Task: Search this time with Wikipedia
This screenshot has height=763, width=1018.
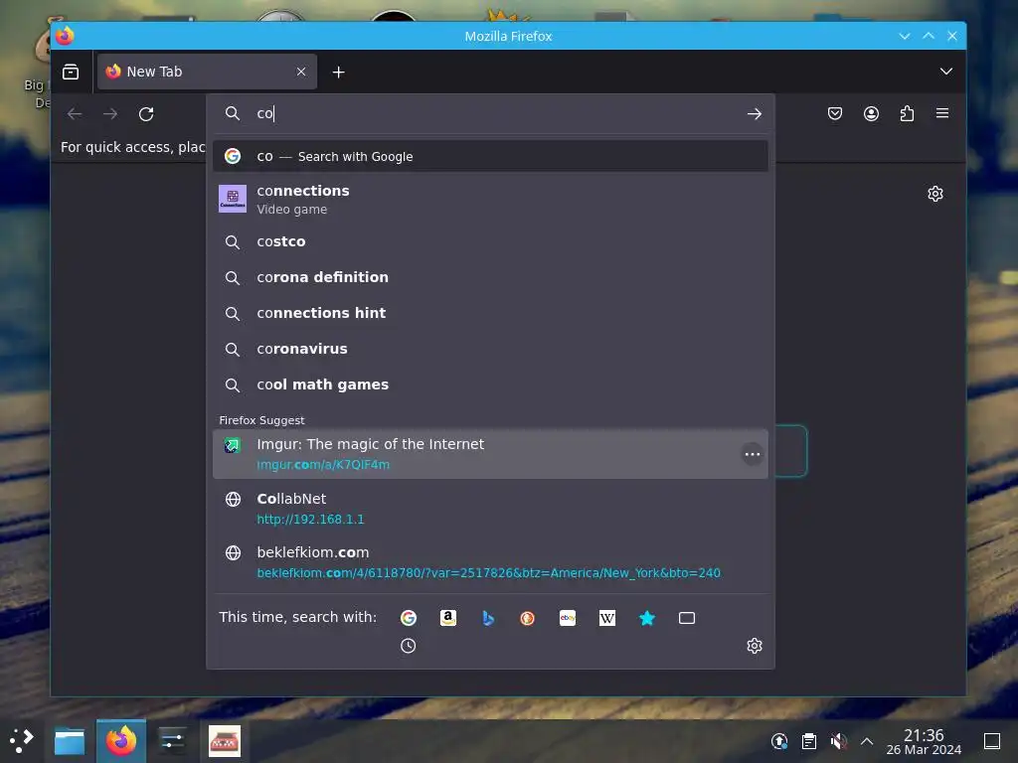Action: tap(607, 618)
